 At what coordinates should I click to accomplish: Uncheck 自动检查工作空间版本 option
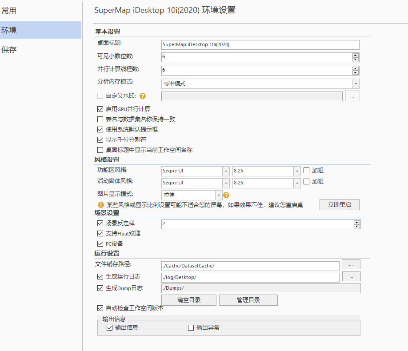(x=100, y=308)
